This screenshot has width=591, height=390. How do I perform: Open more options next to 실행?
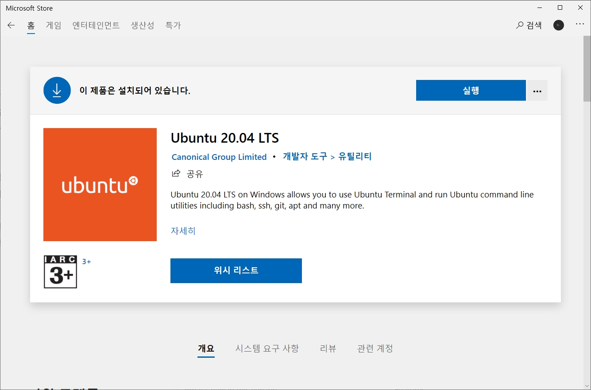pos(537,90)
